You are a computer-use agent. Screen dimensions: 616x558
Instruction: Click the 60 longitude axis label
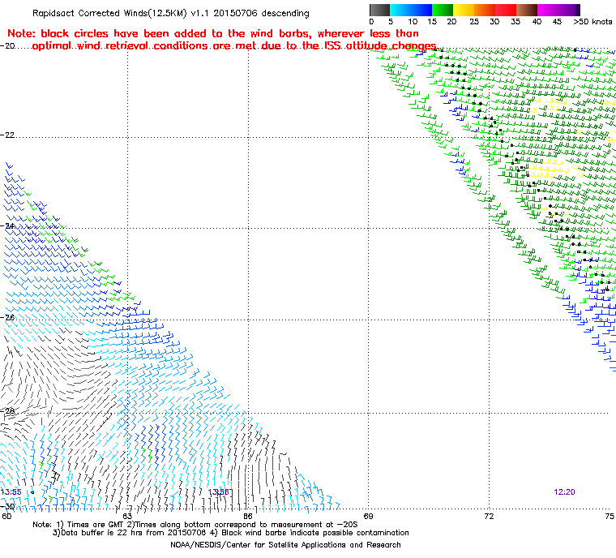pos(6,516)
